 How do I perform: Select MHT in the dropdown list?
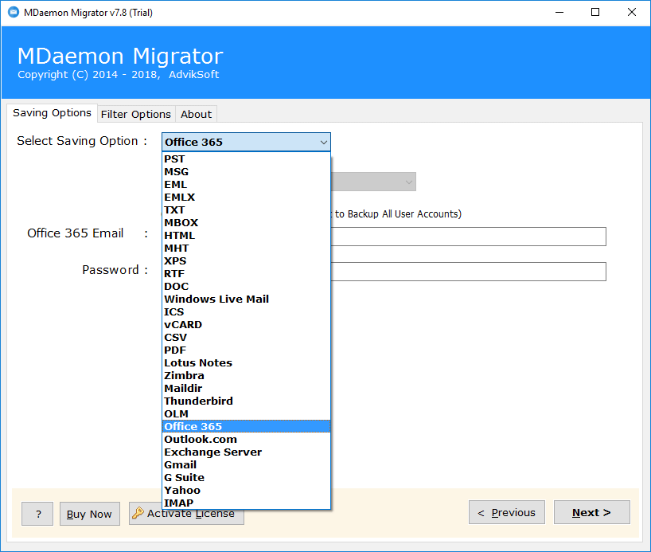click(x=246, y=249)
